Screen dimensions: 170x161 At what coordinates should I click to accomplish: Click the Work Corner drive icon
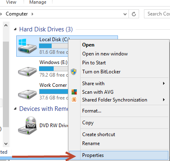click(x=27, y=94)
